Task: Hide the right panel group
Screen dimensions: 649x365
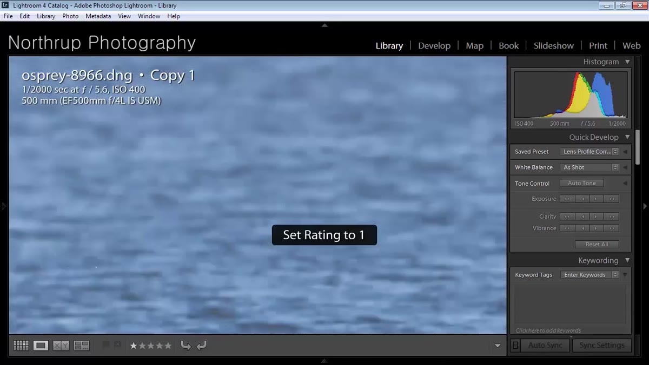Action: point(645,206)
